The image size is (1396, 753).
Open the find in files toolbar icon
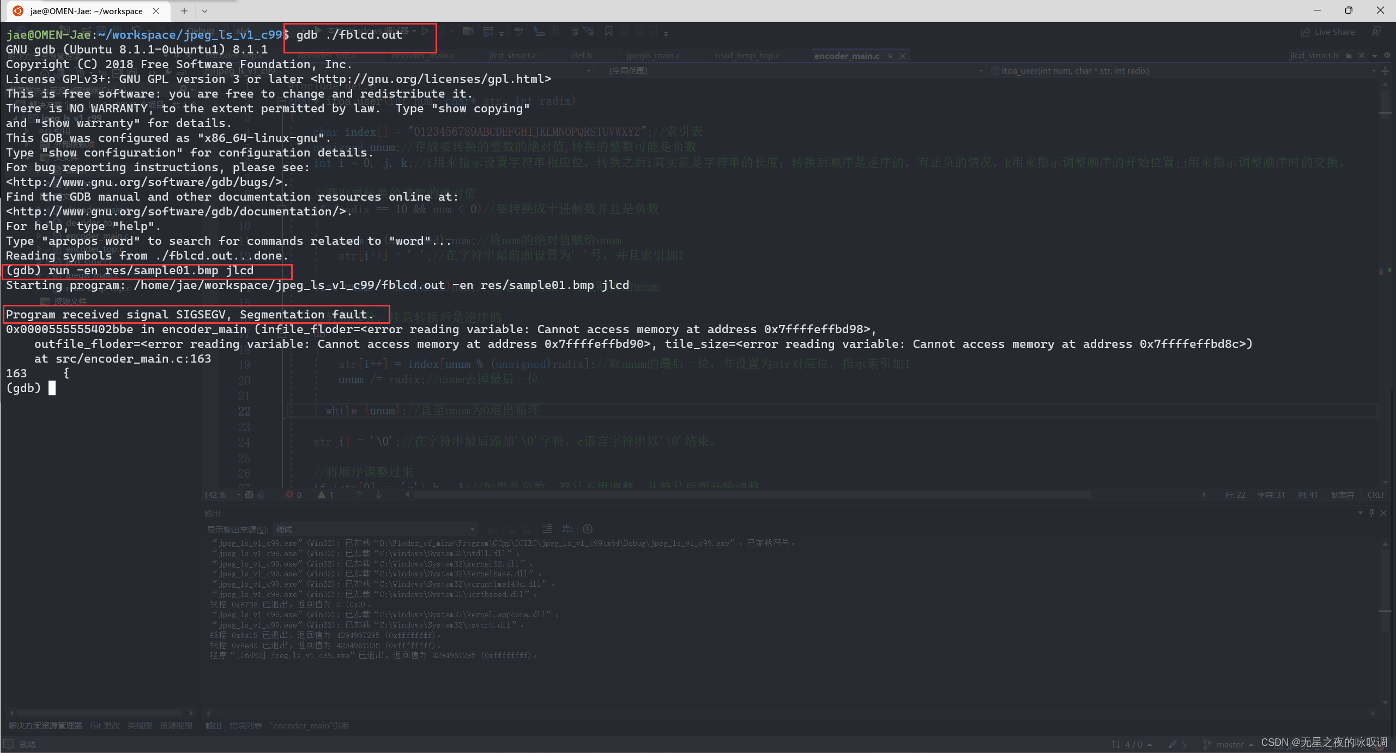point(468,32)
